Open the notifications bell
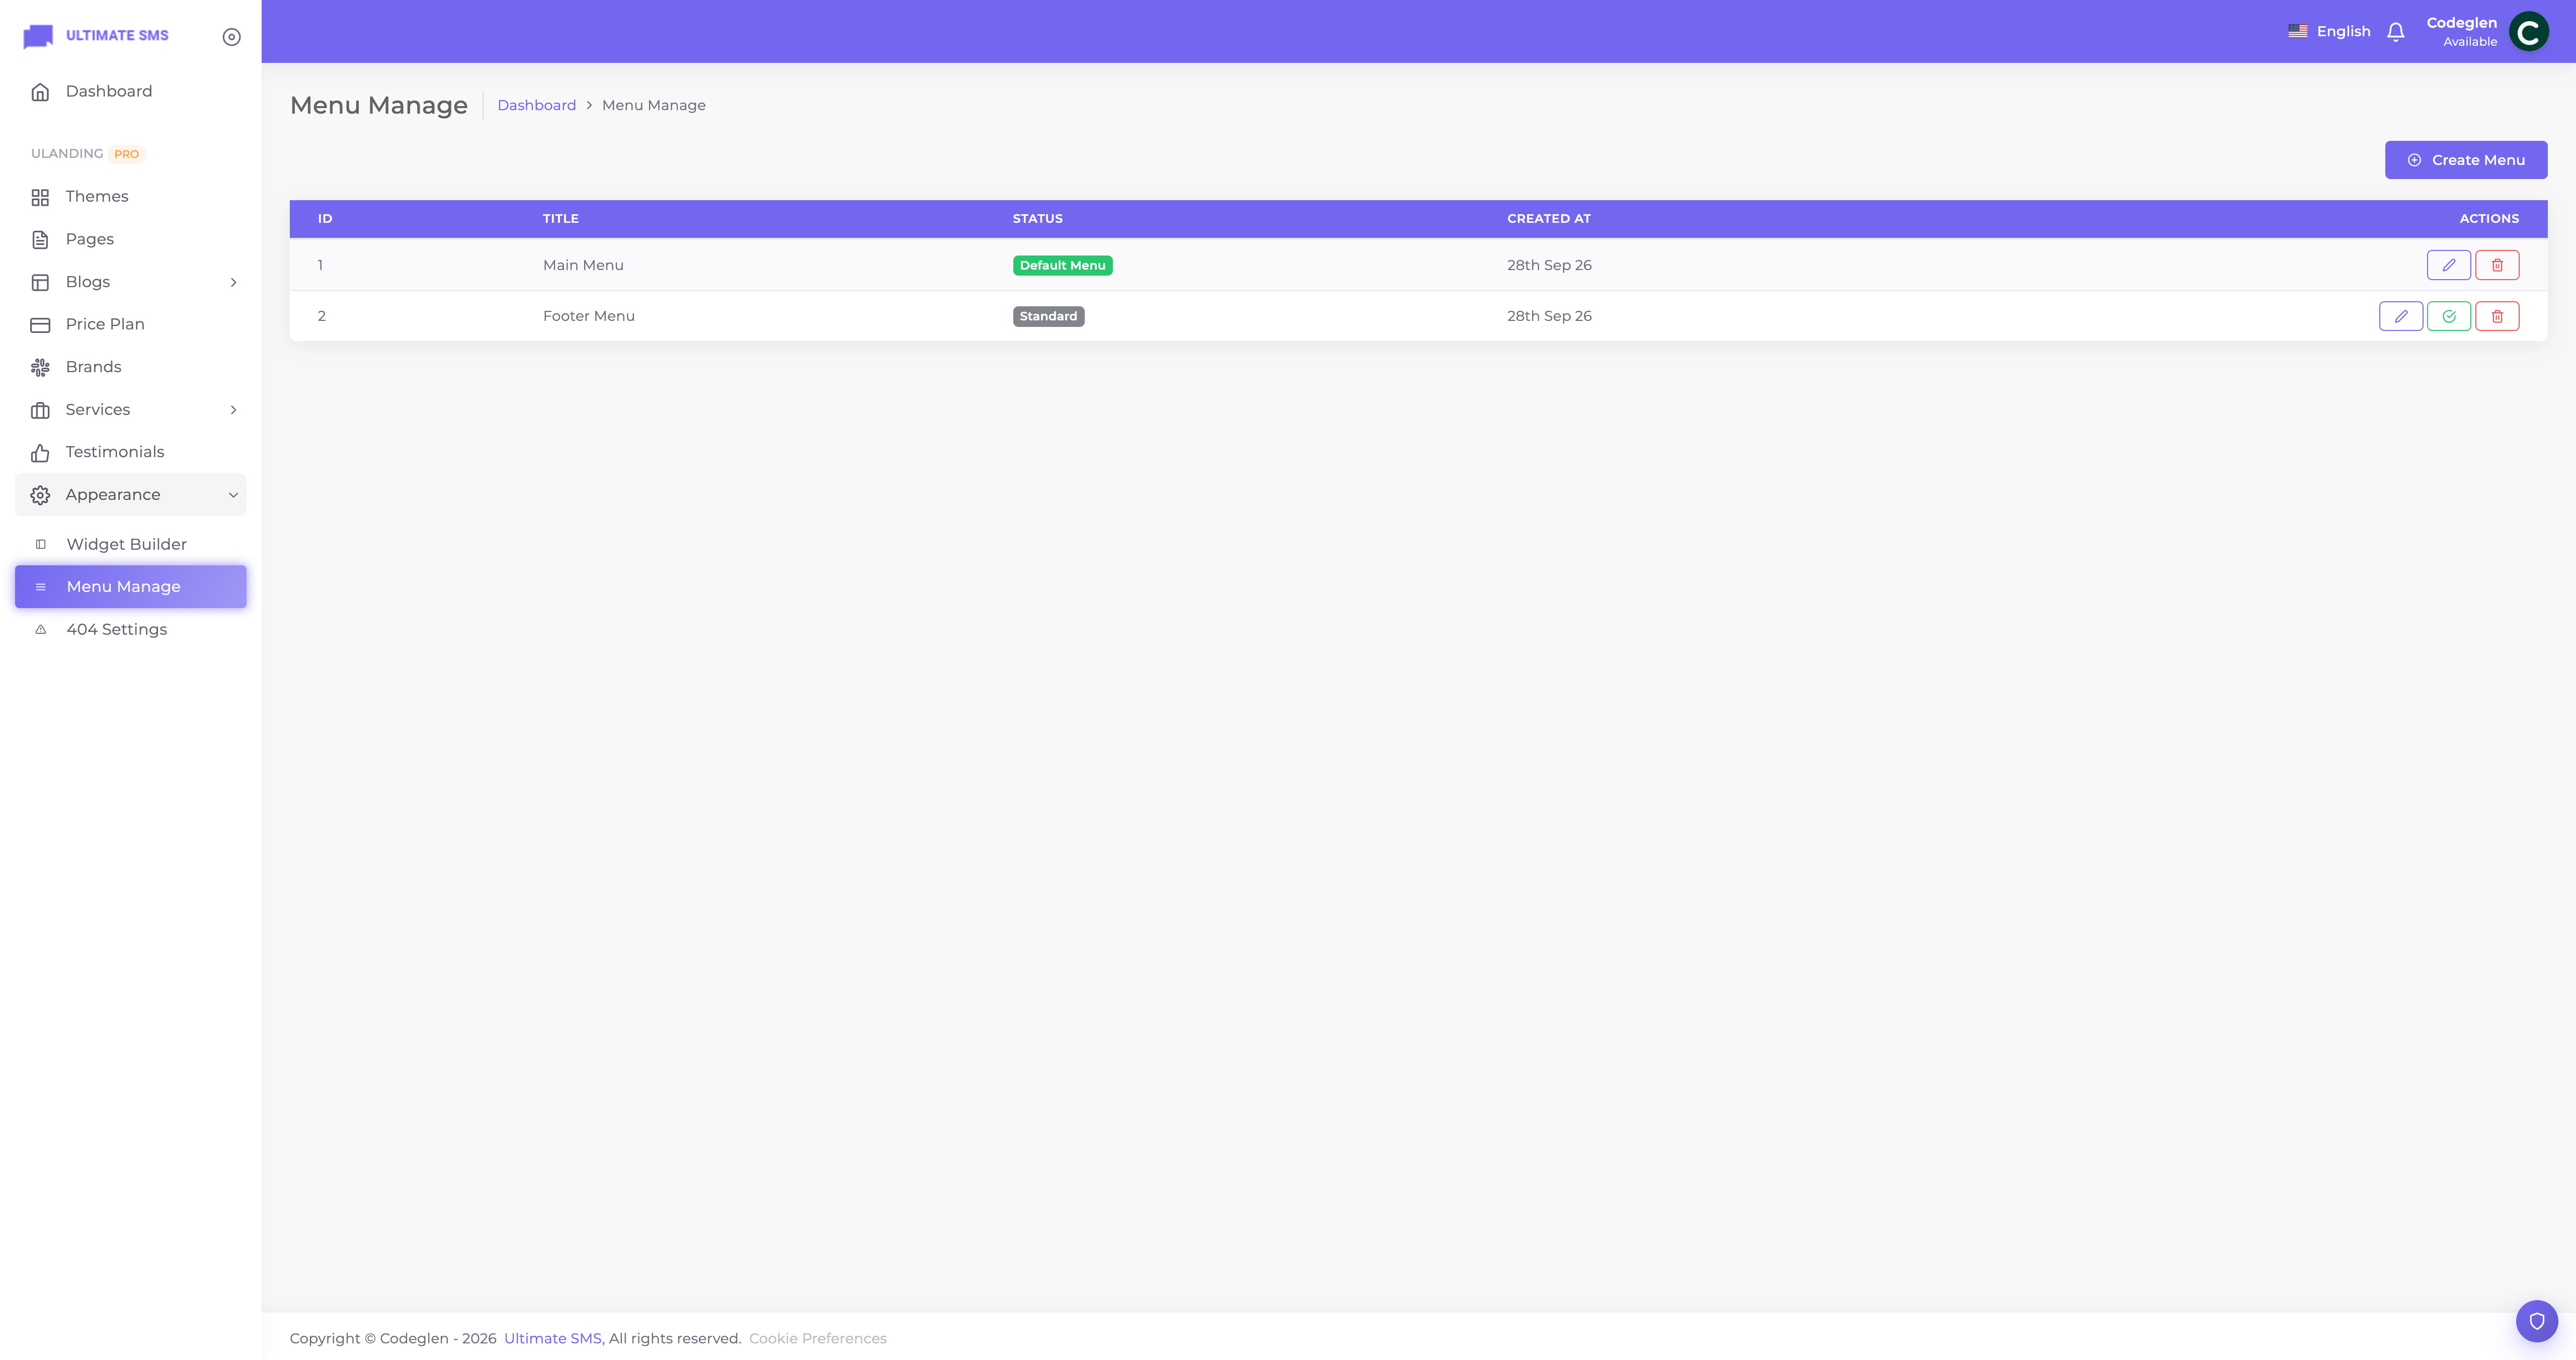 point(2395,32)
